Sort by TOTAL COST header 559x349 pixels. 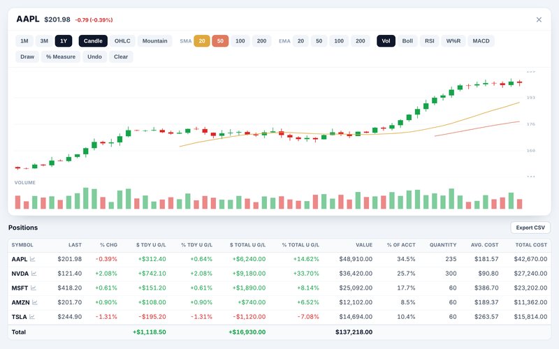[x=531, y=245]
